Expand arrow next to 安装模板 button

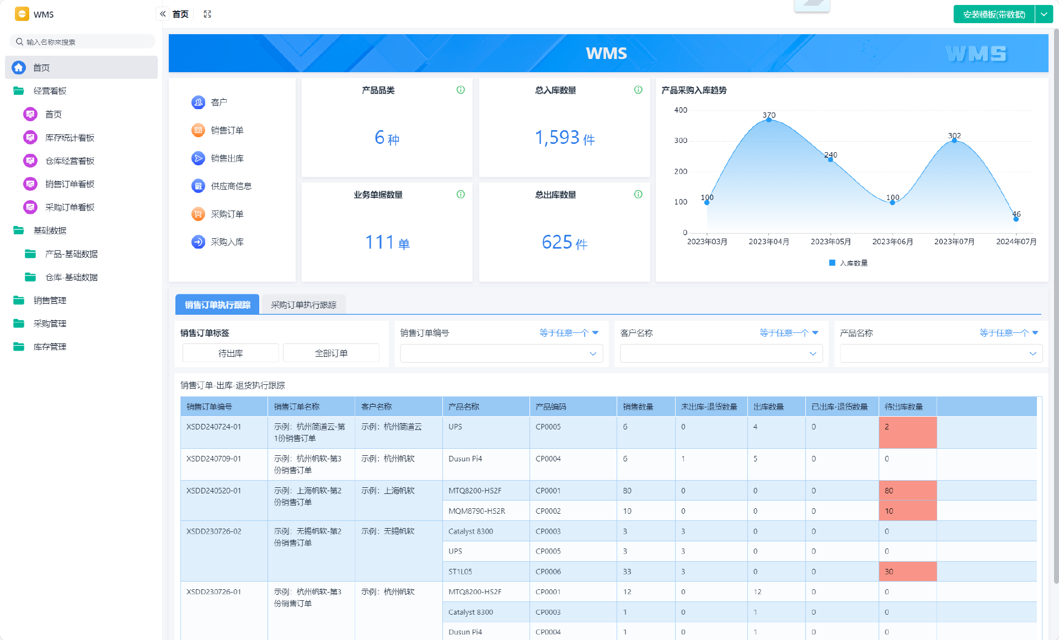[x=1044, y=14]
